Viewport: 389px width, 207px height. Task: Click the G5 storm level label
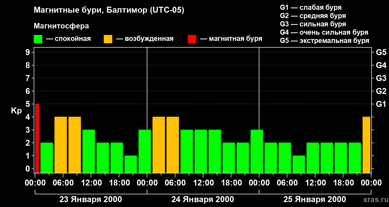point(381,53)
